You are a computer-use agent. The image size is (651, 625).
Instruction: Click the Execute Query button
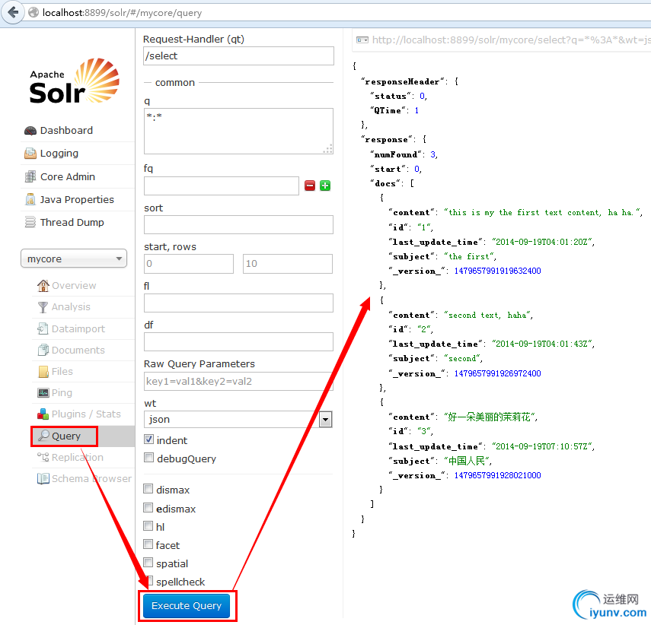coord(187,606)
